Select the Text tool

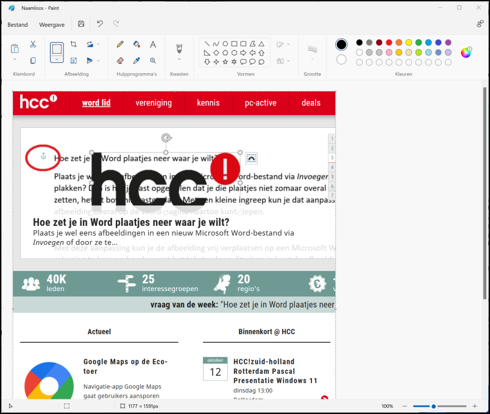[x=153, y=44]
